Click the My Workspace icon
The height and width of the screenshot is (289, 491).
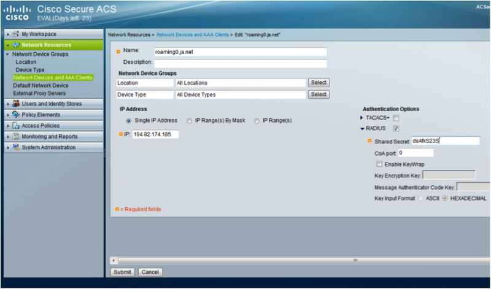pyautogui.click(x=16, y=34)
